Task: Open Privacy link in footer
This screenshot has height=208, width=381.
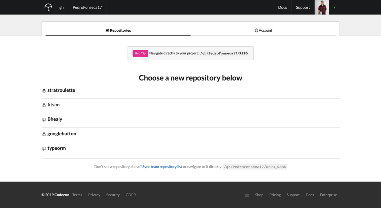Action: tap(94, 195)
